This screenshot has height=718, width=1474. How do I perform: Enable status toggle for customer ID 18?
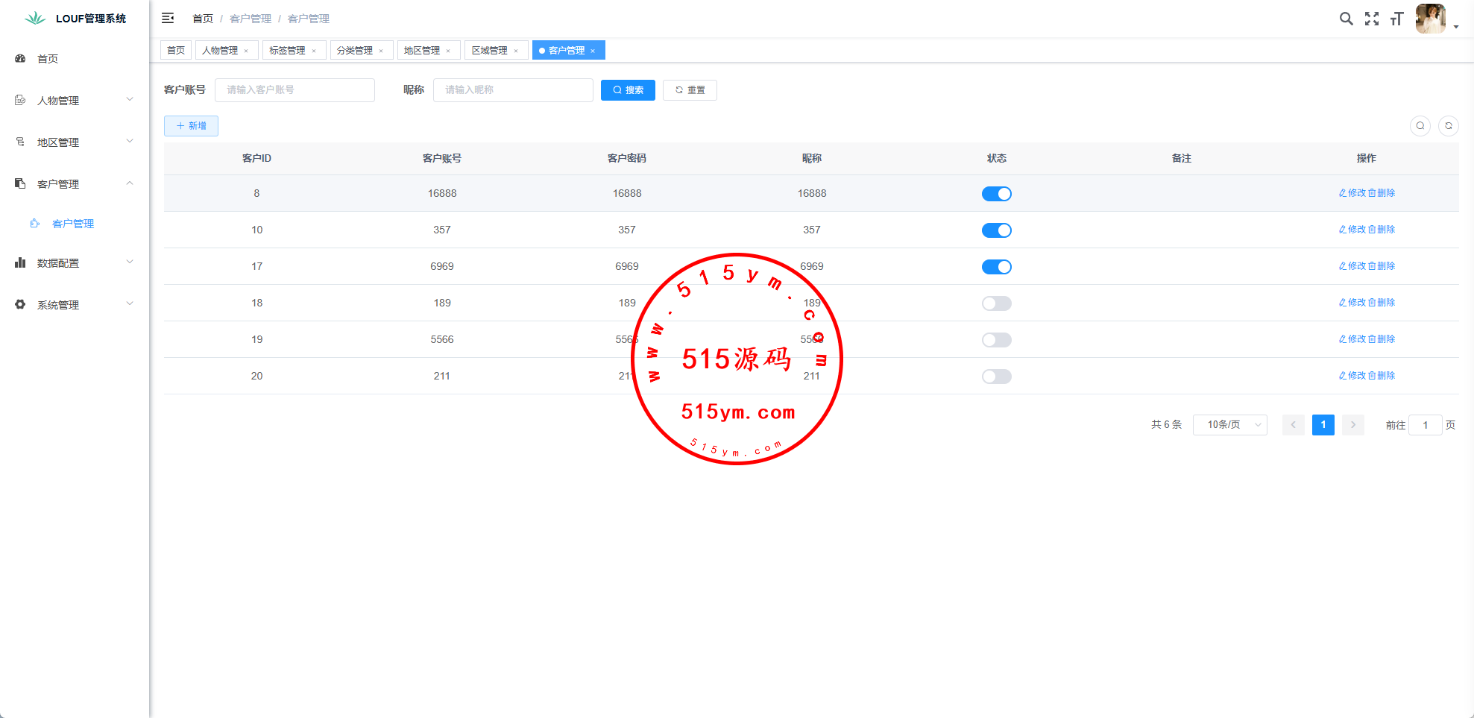tap(996, 303)
